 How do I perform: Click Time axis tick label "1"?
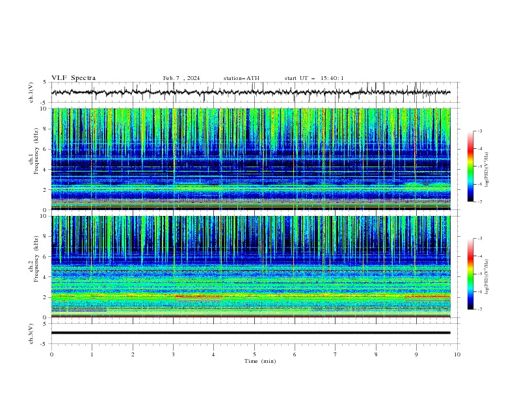point(92,354)
